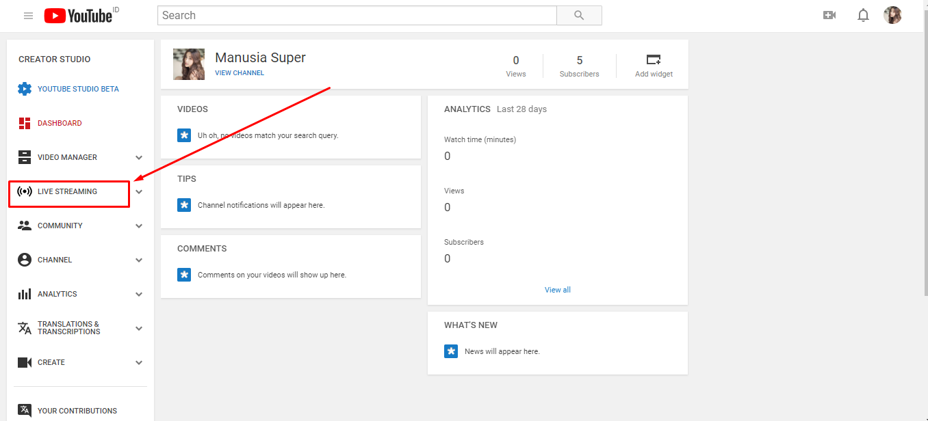
Task: Click the Subscribers count in header
Action: click(x=580, y=60)
